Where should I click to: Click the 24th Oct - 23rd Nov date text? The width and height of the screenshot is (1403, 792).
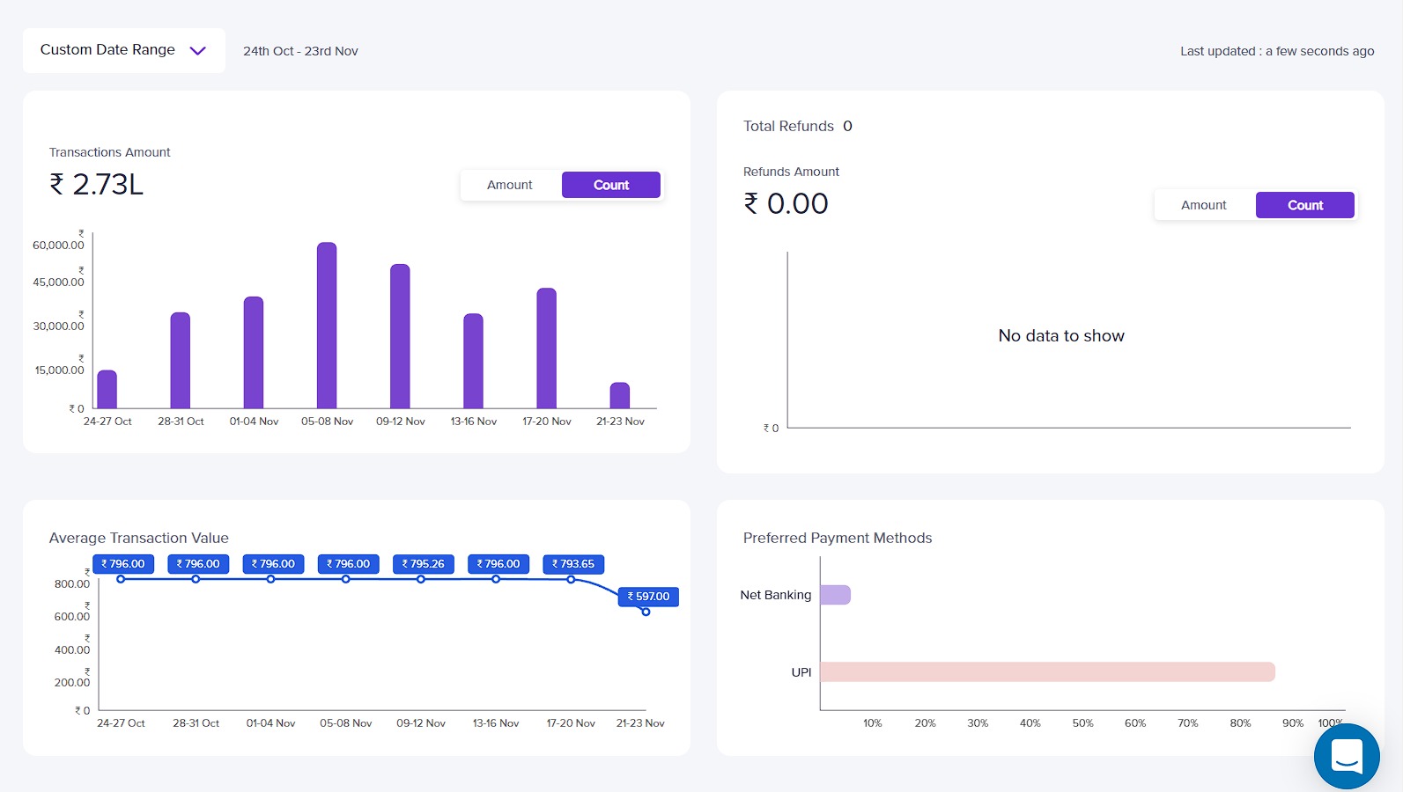[300, 51]
